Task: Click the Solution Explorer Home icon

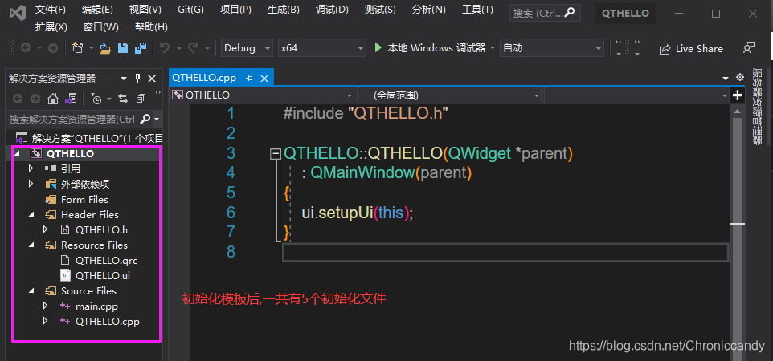Action: (x=53, y=99)
